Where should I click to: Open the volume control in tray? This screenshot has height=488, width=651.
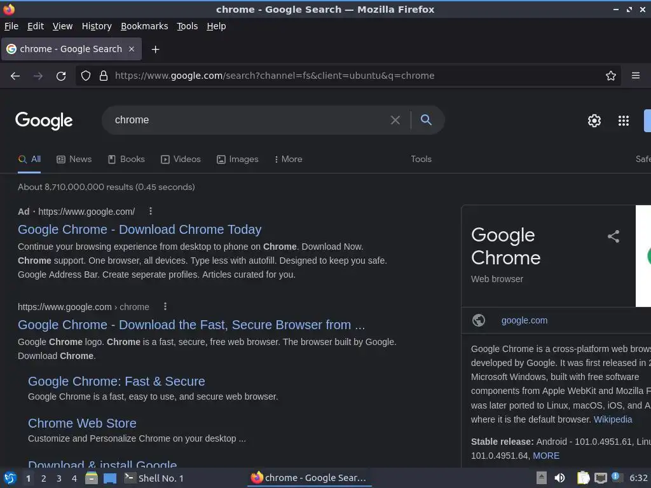pyautogui.click(x=559, y=478)
